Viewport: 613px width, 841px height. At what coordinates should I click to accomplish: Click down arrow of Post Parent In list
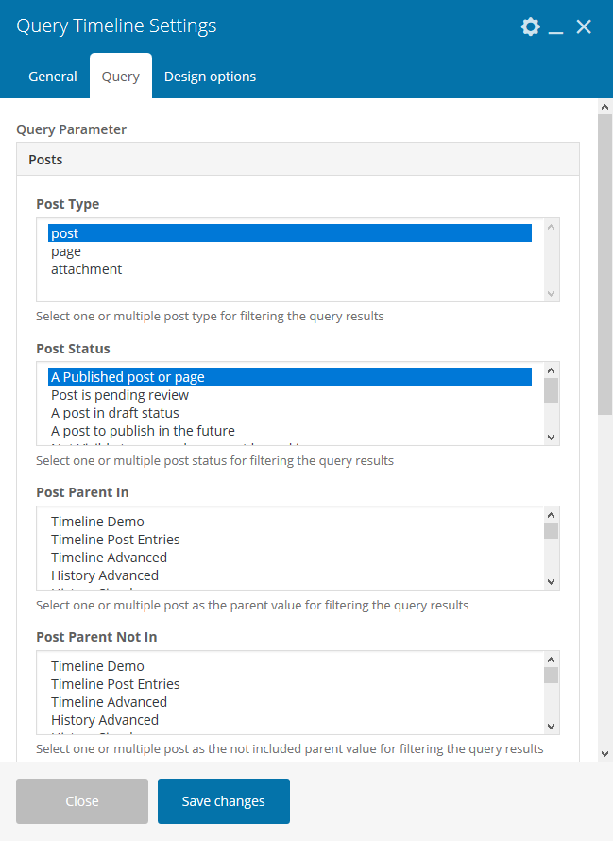point(552,581)
